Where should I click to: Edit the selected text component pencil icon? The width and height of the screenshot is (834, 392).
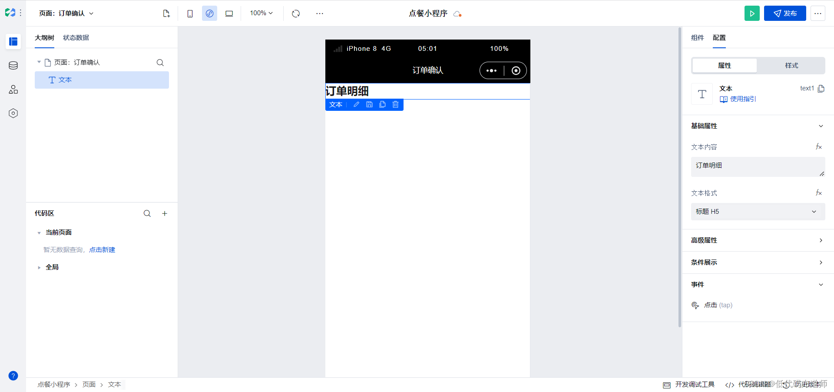pos(356,105)
